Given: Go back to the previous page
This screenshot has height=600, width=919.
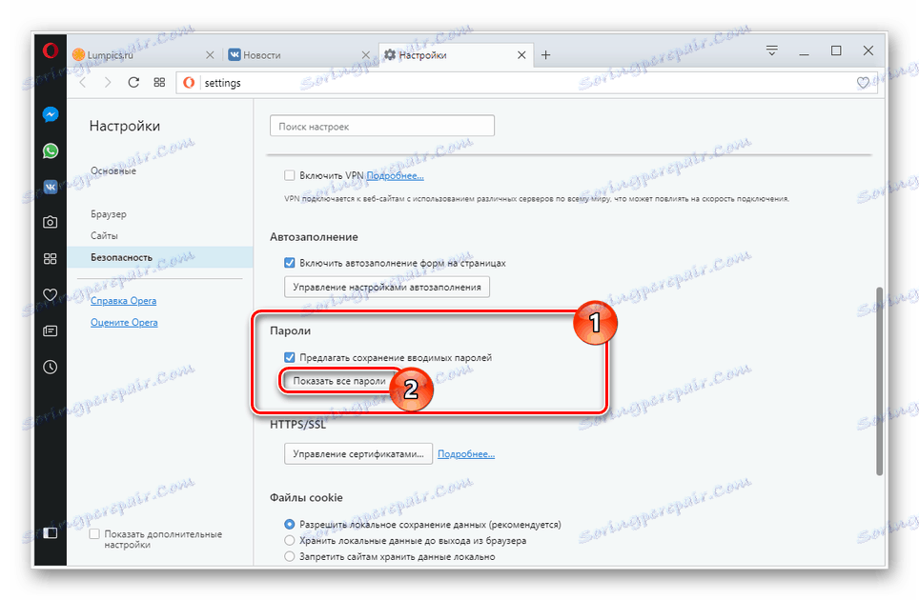Looking at the screenshot, I should coord(83,83).
